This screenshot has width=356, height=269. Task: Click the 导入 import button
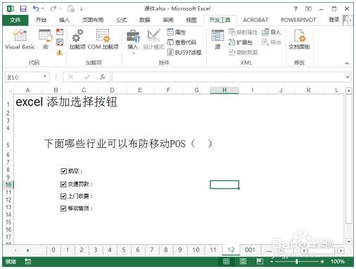[x=272, y=32]
